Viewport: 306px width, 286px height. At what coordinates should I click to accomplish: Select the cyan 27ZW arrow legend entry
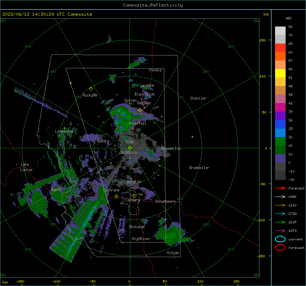280,214
